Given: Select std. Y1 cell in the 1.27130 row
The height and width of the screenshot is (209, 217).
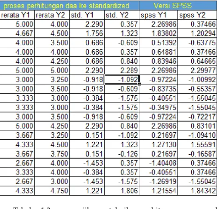Looking at the screenshot, I should pyautogui.click(x=87, y=144).
